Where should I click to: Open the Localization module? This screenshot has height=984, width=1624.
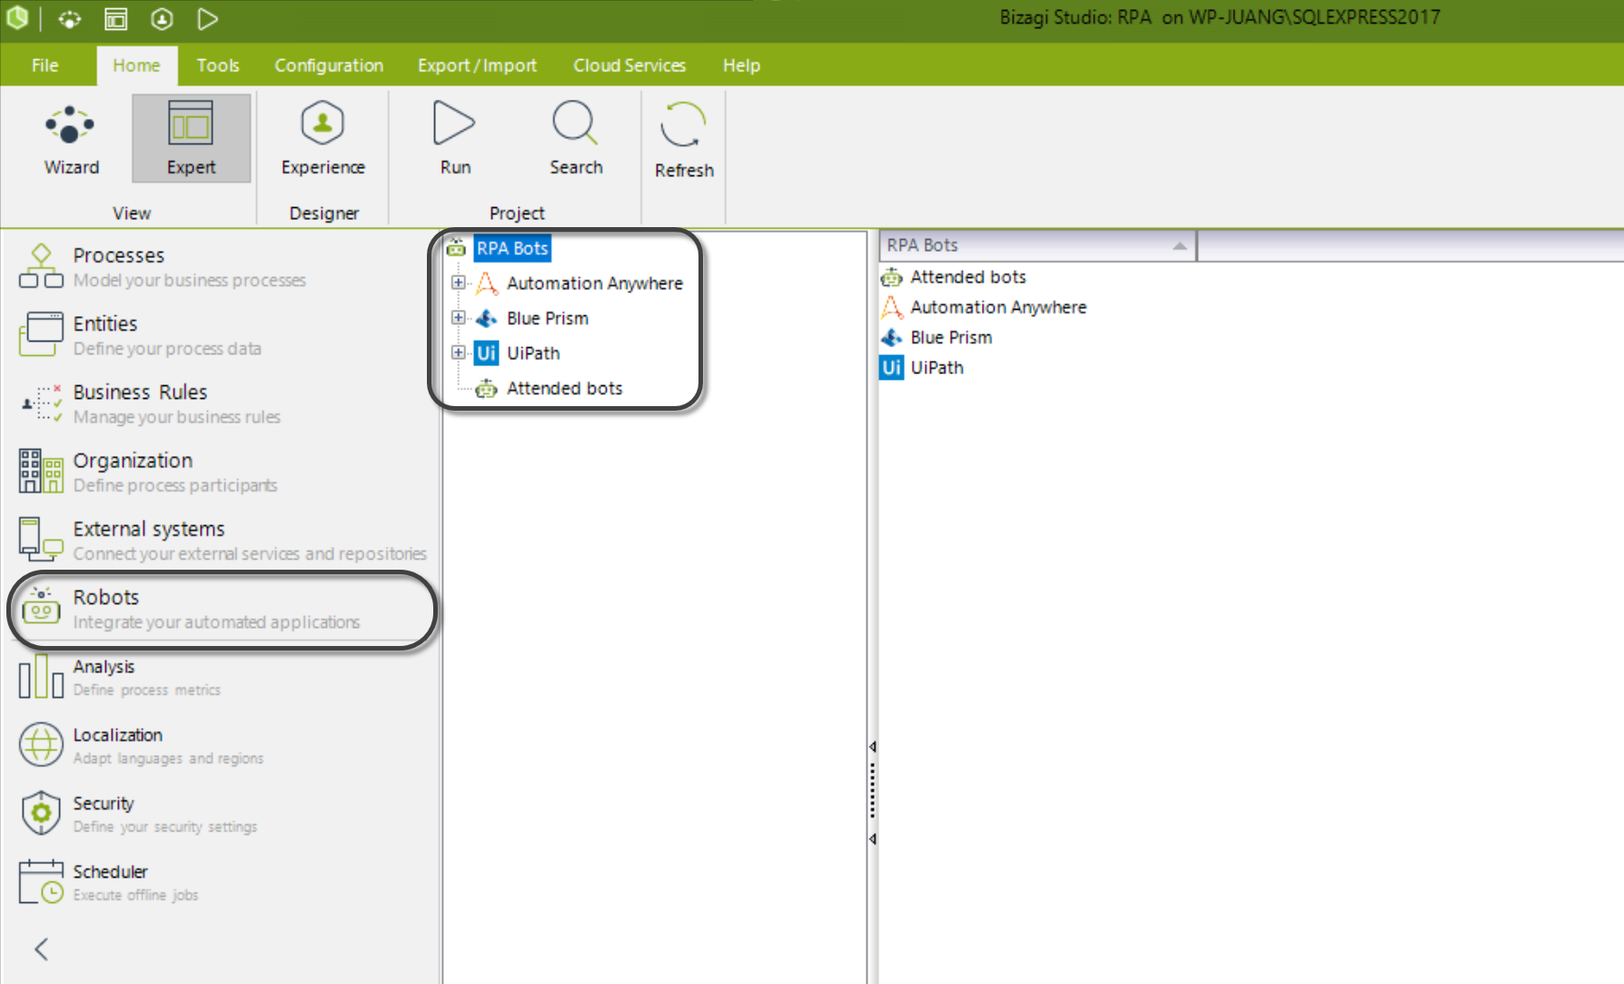tap(223, 746)
